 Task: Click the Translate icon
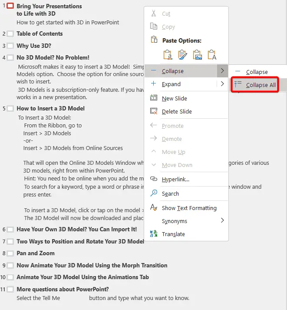154,233
